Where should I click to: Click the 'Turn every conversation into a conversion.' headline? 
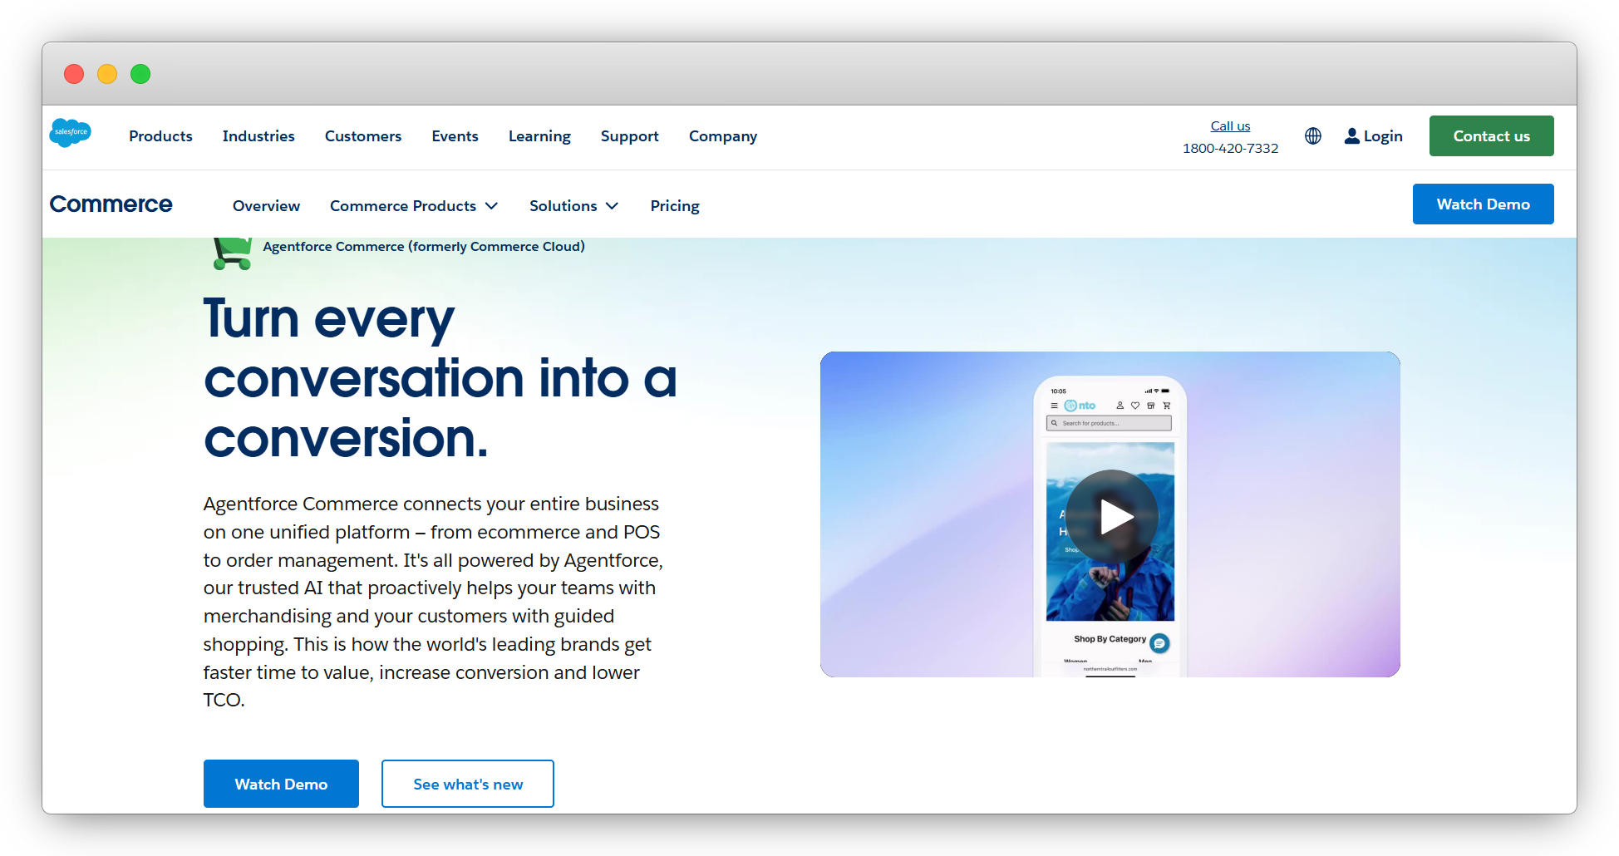(440, 378)
